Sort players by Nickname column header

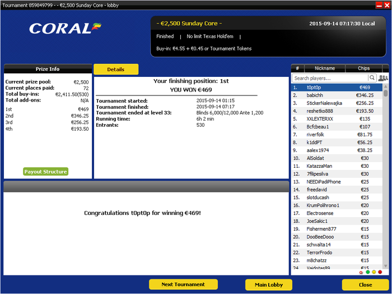click(x=324, y=68)
